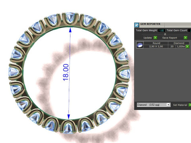The height and width of the screenshot is (143, 191).
Task: Click the Set Material label
Action: pos(180,105)
